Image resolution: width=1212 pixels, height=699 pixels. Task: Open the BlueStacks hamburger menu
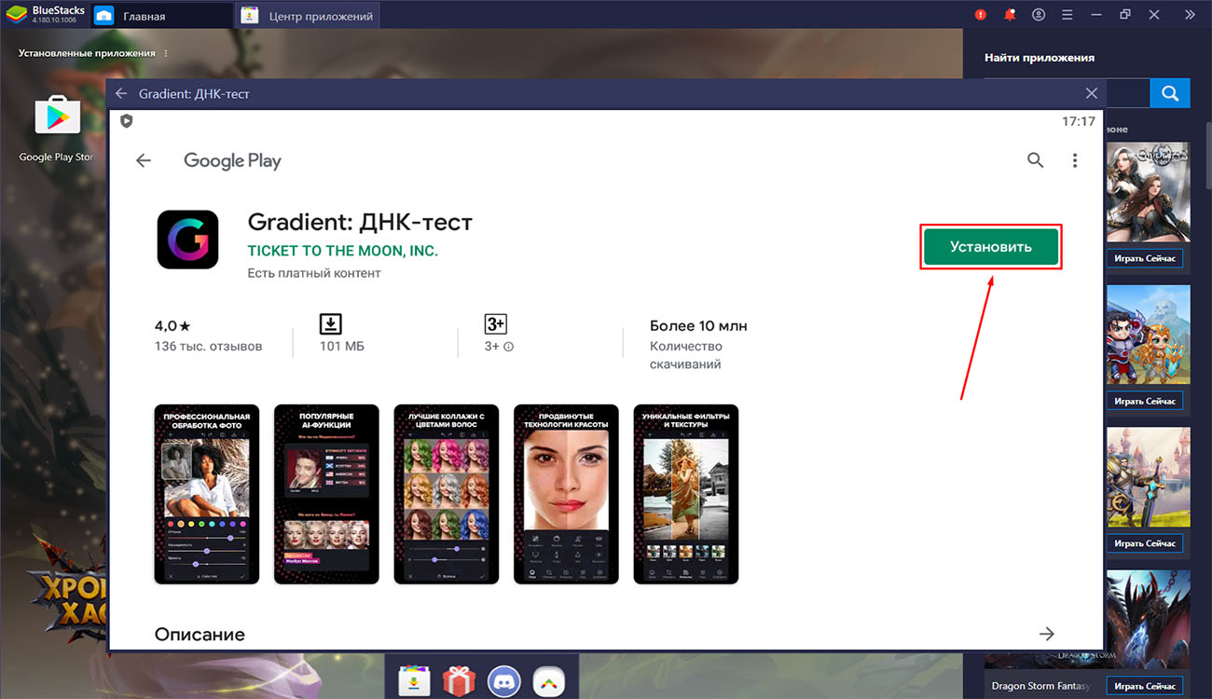click(1067, 15)
